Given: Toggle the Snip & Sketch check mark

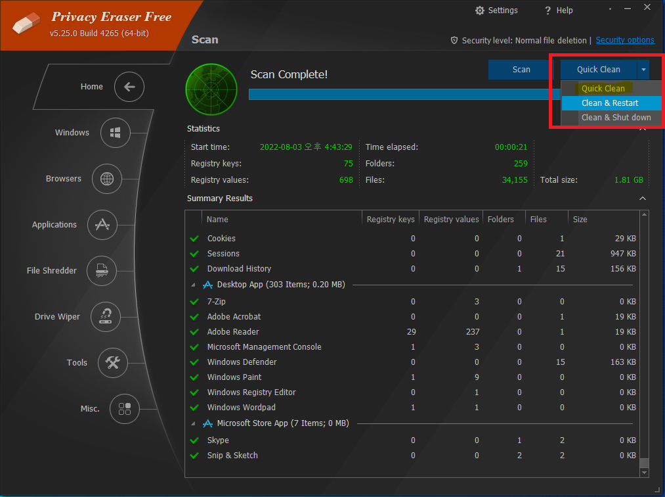Looking at the screenshot, I should click(195, 456).
